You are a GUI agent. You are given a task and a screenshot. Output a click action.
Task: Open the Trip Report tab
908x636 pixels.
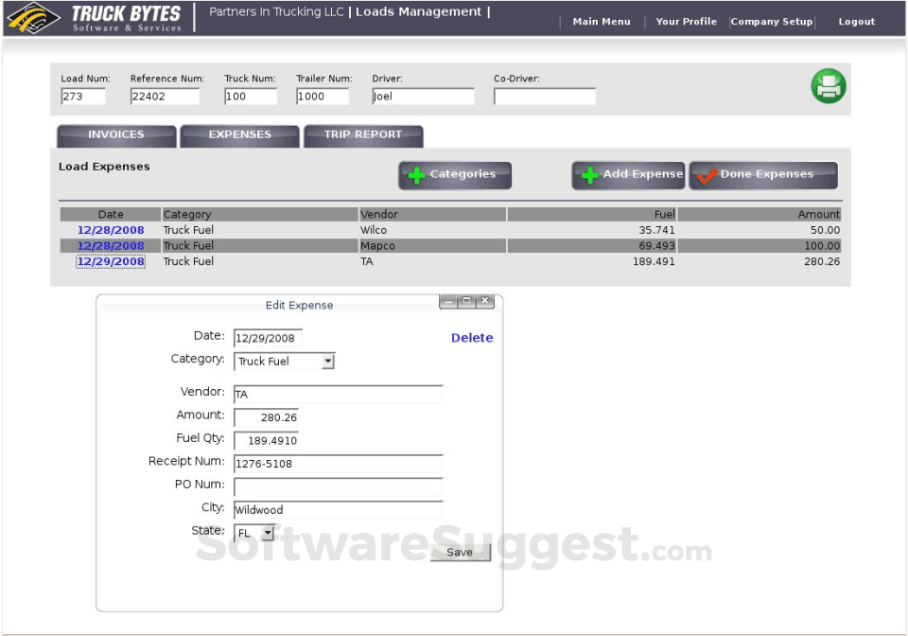click(x=363, y=135)
